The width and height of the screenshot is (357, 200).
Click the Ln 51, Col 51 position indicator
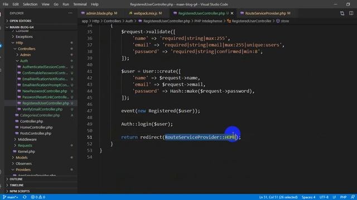(x=278, y=197)
